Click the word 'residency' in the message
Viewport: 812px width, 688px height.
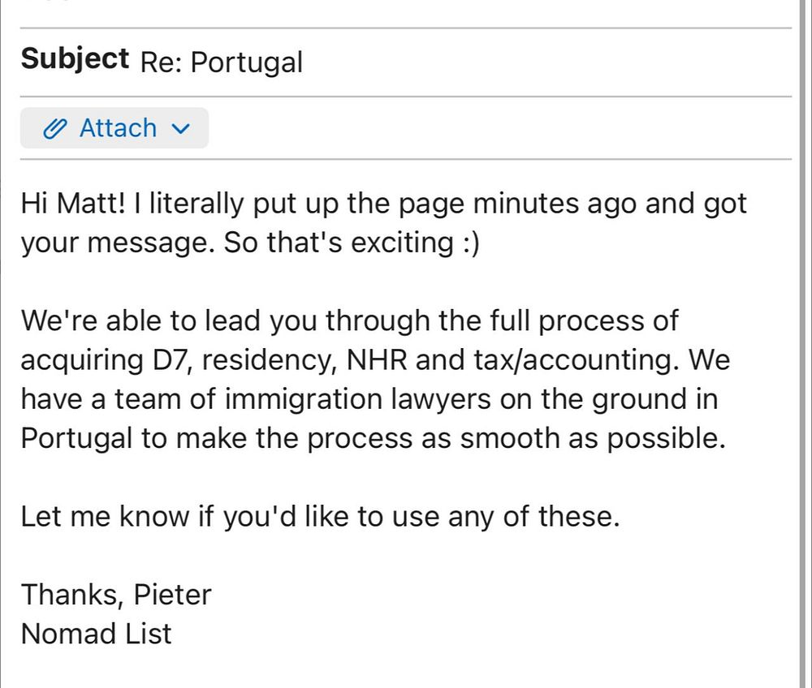[x=269, y=359]
